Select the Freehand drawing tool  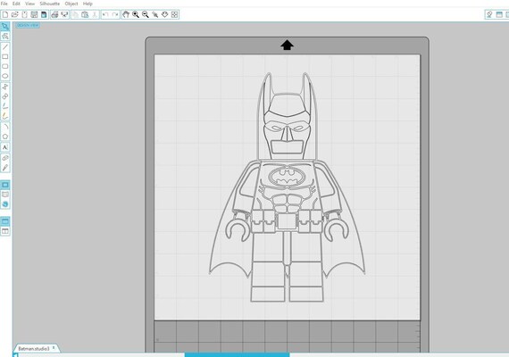(x=5, y=106)
